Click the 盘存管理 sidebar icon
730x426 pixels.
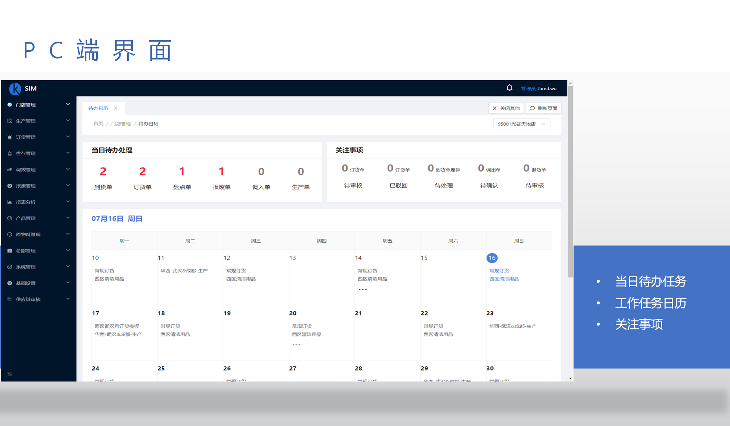9,154
